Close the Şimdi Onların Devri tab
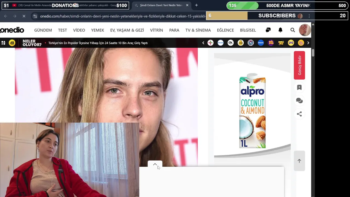 [187, 5]
